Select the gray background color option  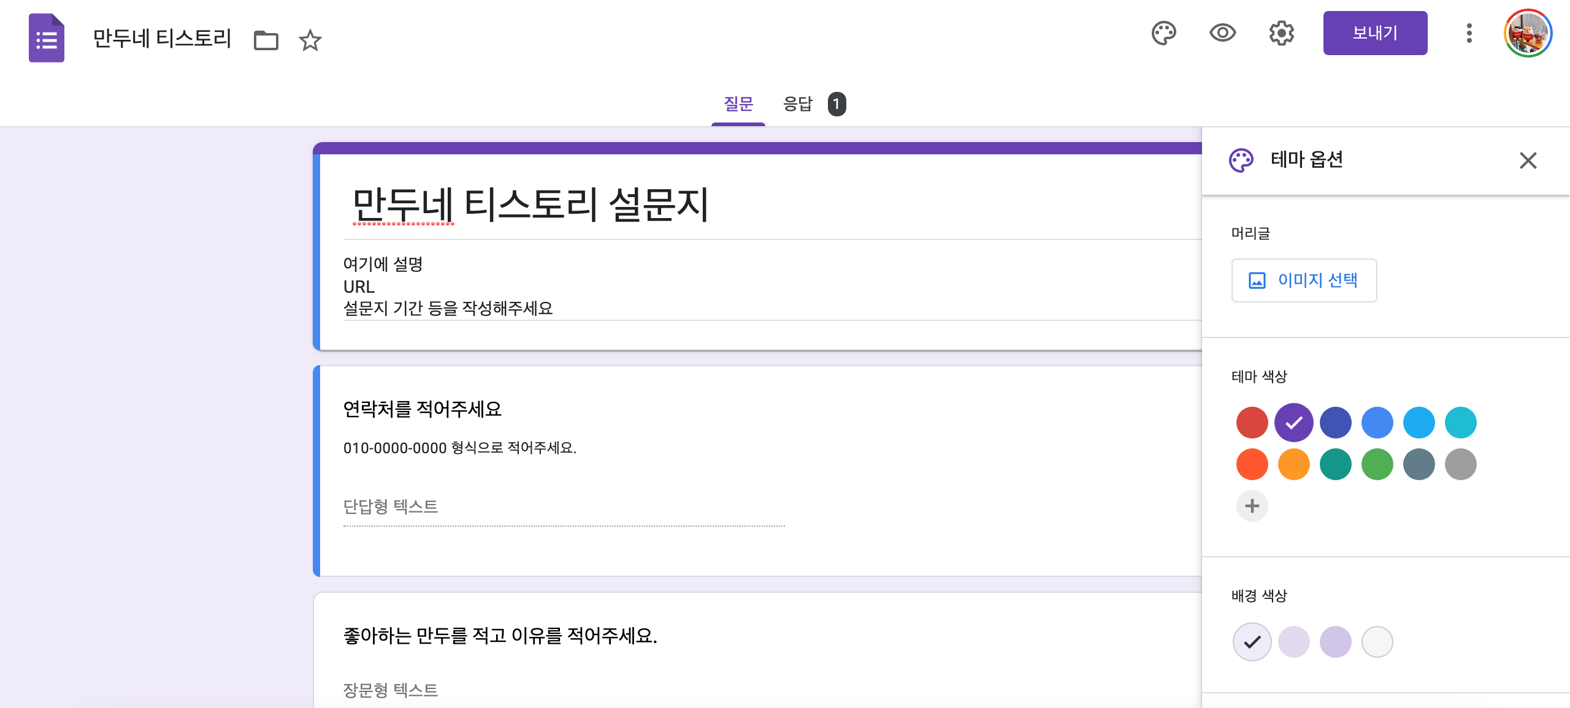[x=1377, y=642]
